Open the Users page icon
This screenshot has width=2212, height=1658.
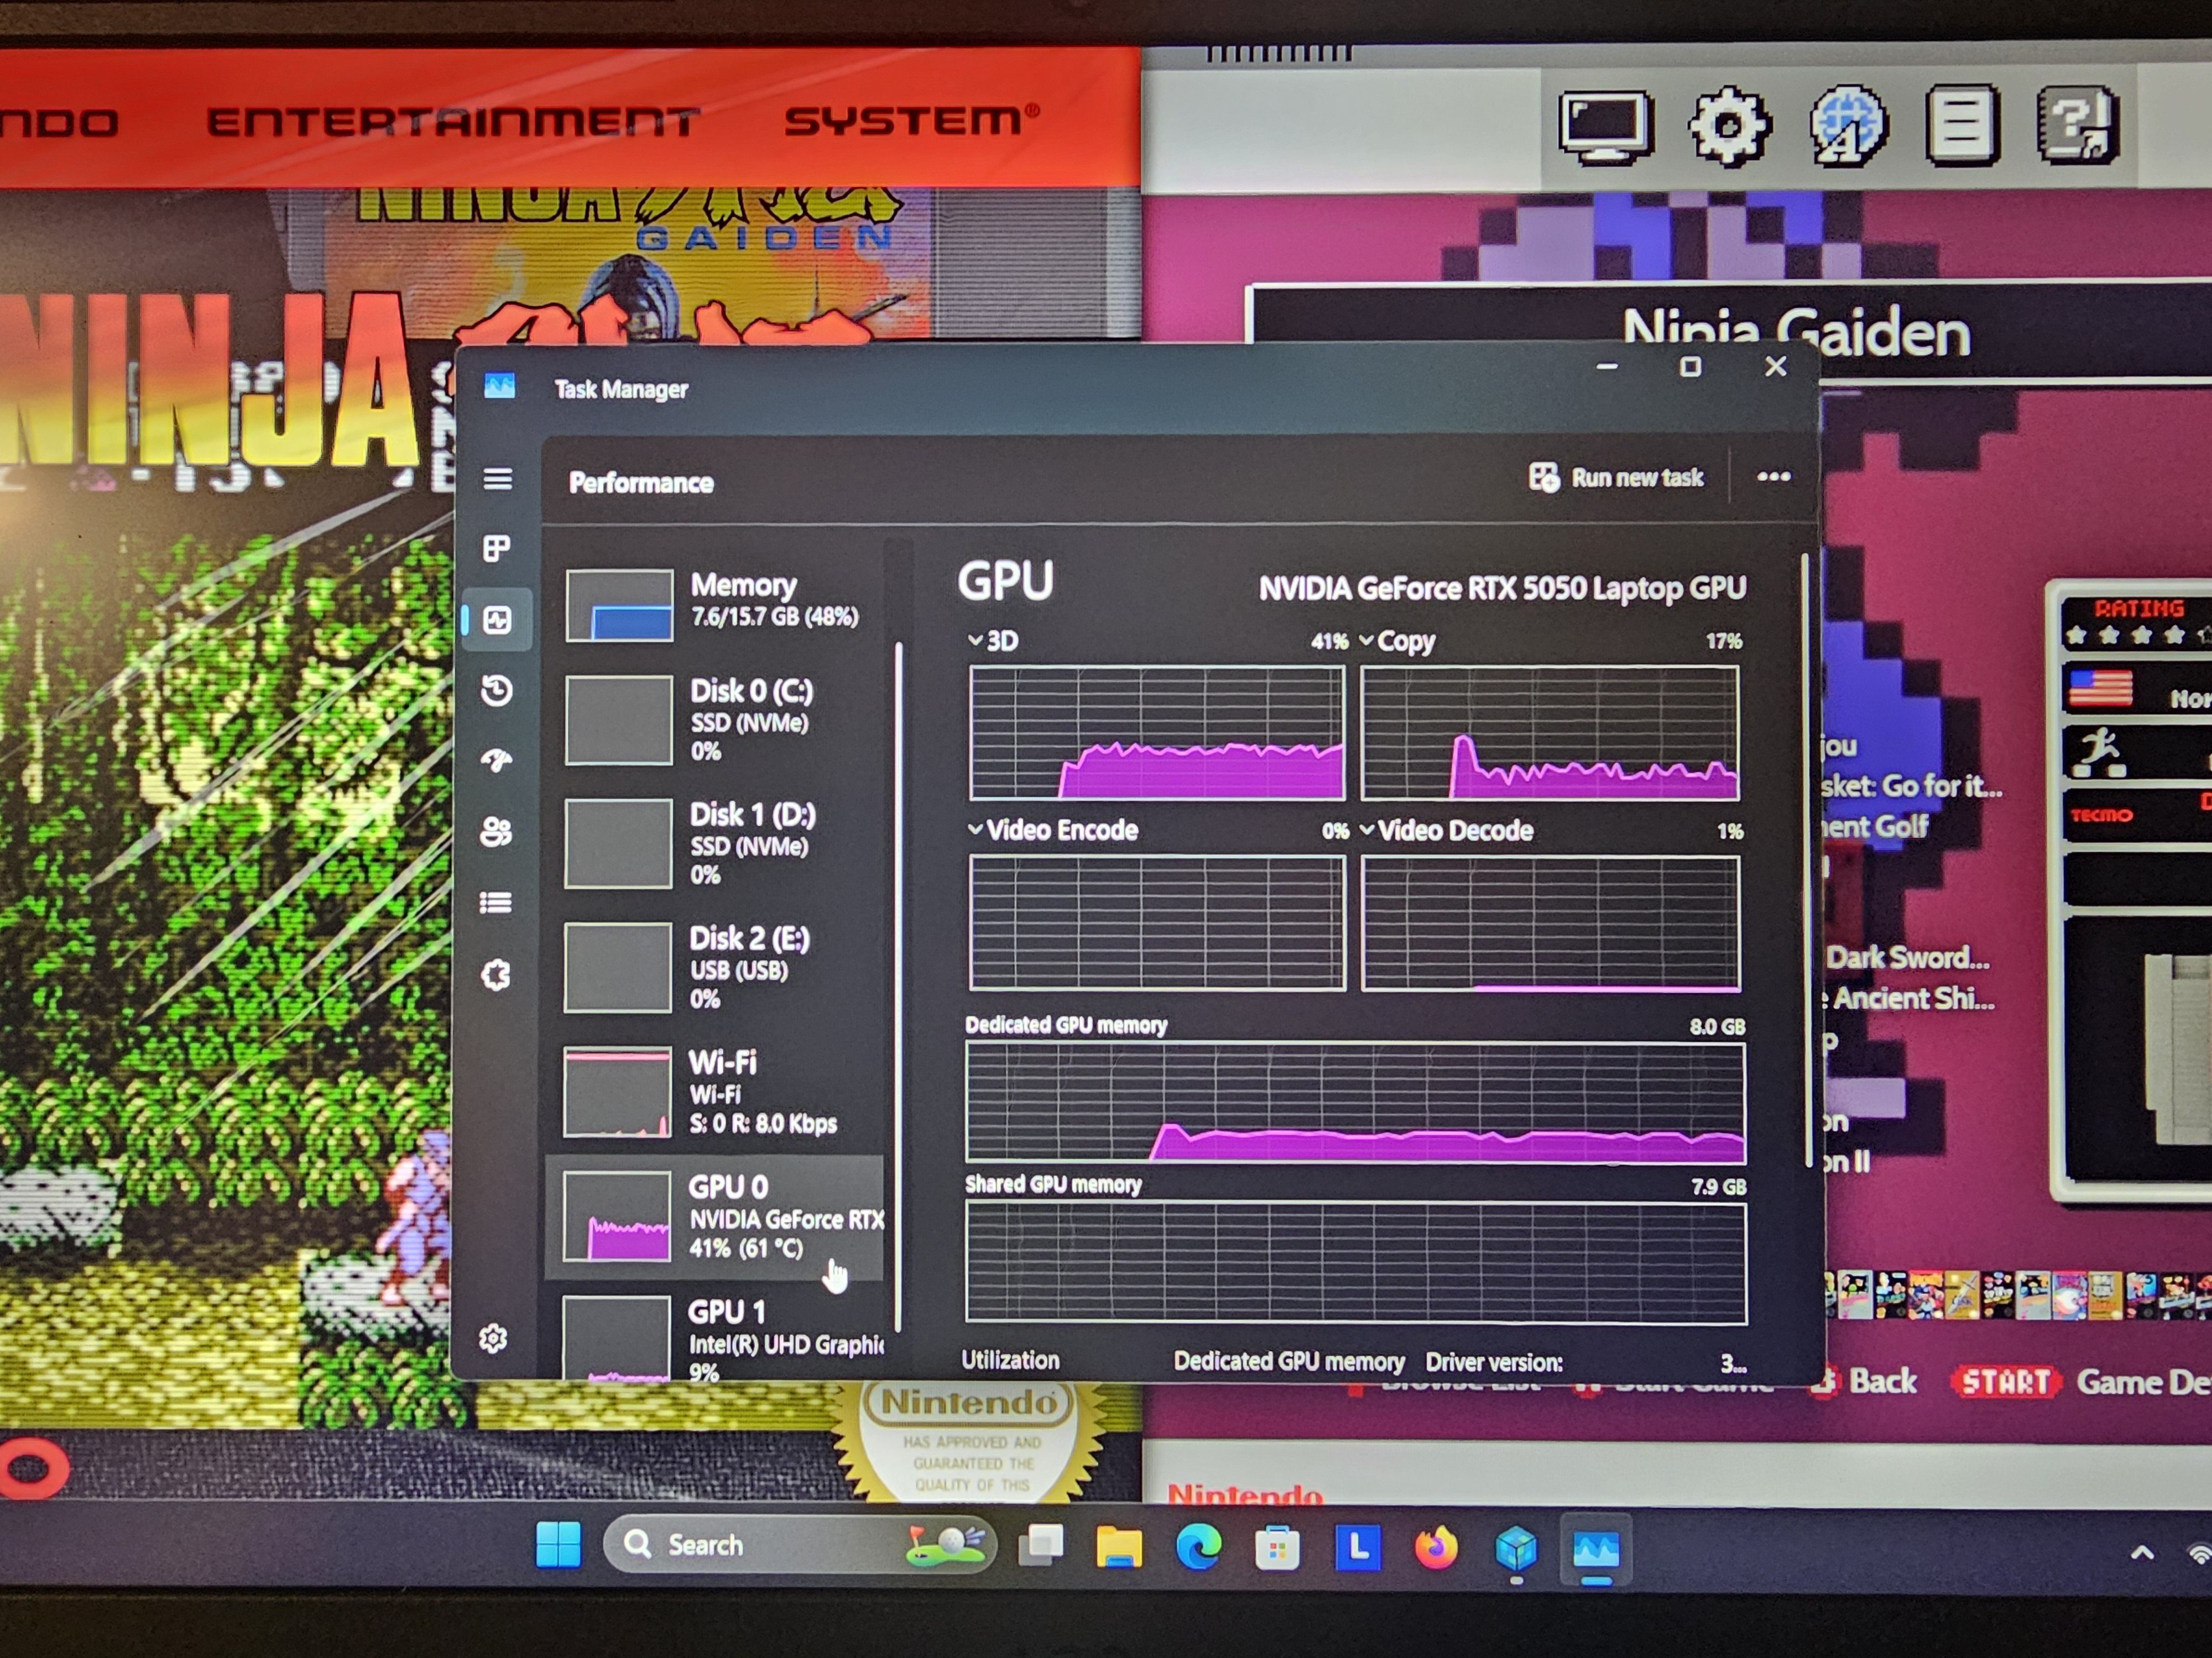(x=497, y=832)
